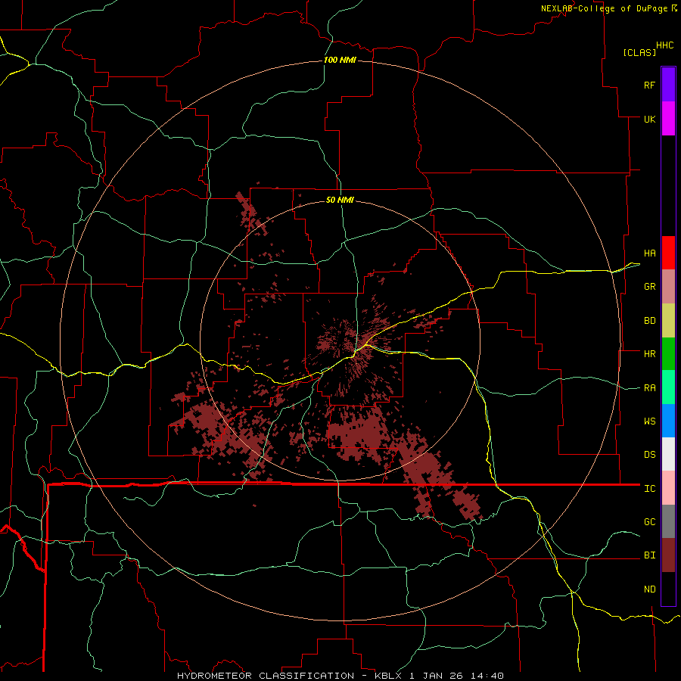The width and height of the screenshot is (681, 681).
Task: Click the KBLX radar site identifier
Action: pos(390,676)
